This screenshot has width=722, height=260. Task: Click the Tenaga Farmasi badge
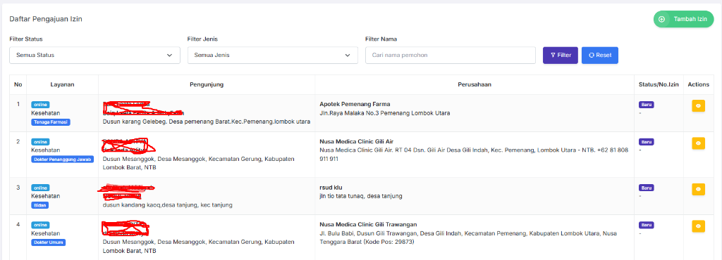(51, 122)
